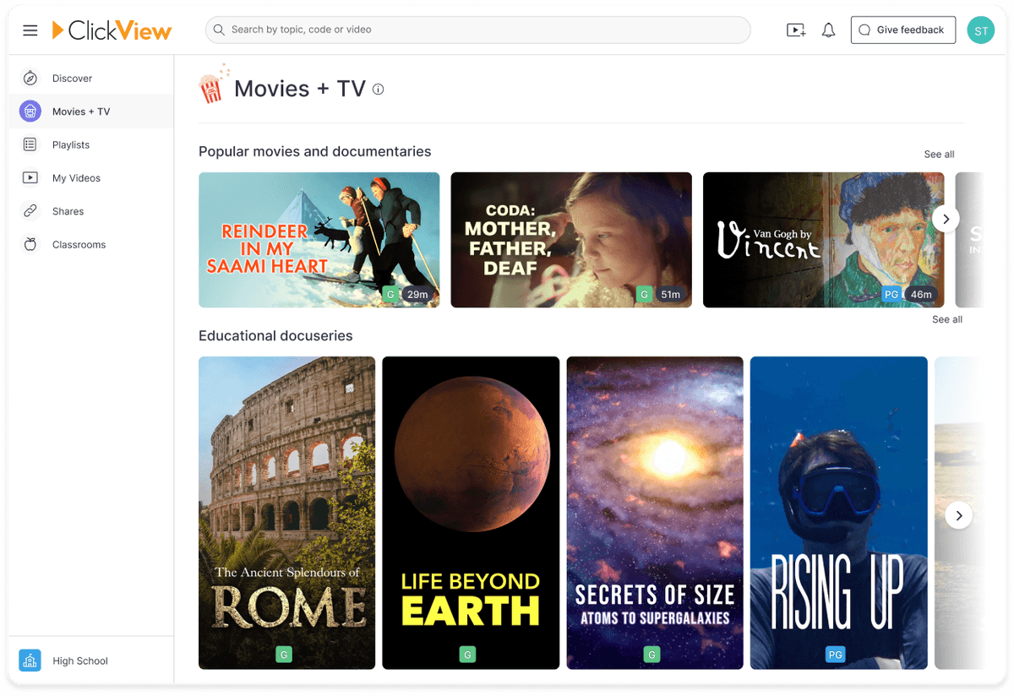Click the ClickView logo
The height and width of the screenshot is (696, 1014).
(112, 30)
